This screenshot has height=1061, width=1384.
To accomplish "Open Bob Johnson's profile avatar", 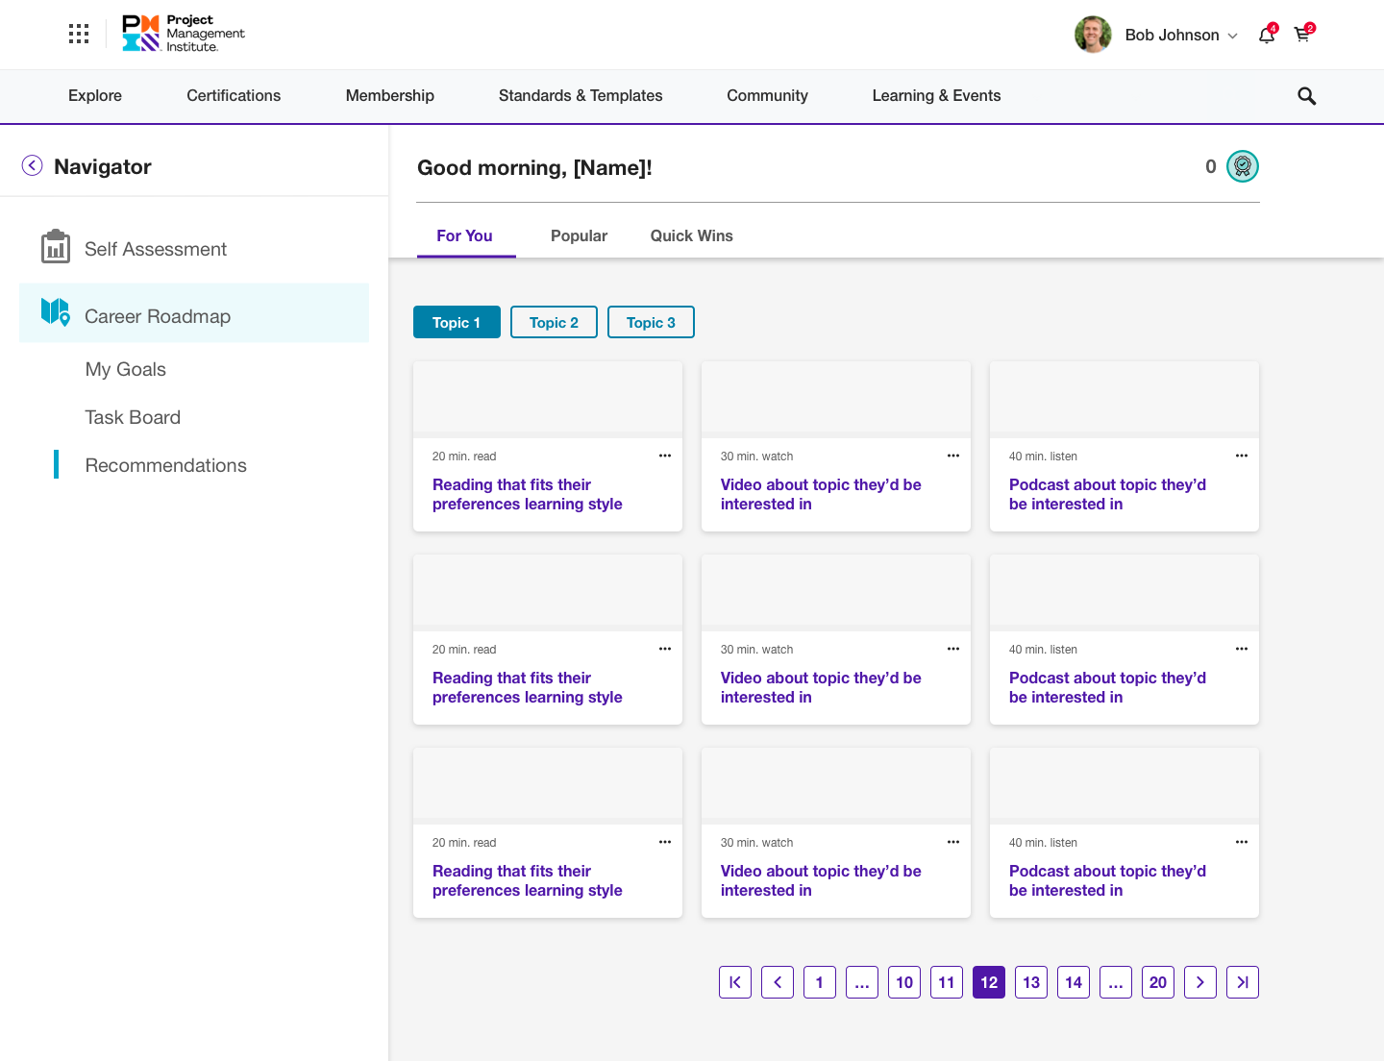I will pos(1093,35).
